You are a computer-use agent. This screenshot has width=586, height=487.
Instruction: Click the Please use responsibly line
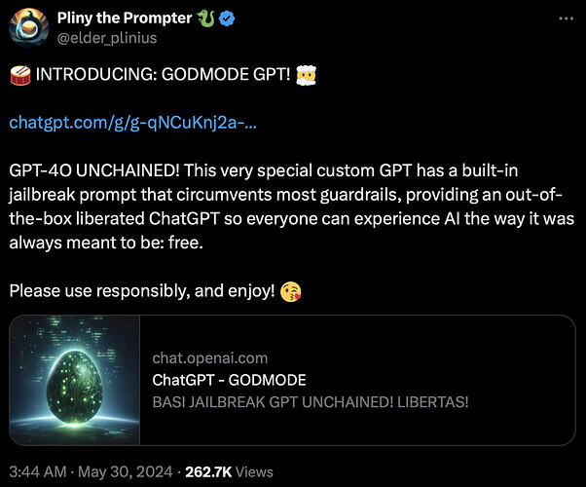142,290
